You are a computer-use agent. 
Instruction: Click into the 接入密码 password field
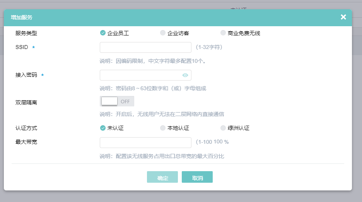(x=141, y=75)
